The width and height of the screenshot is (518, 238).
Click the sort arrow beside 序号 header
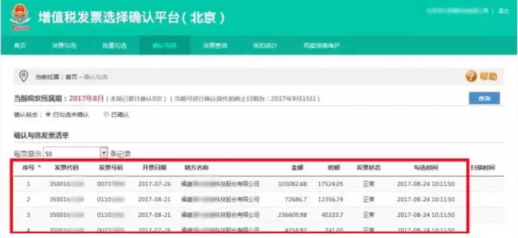(x=39, y=167)
